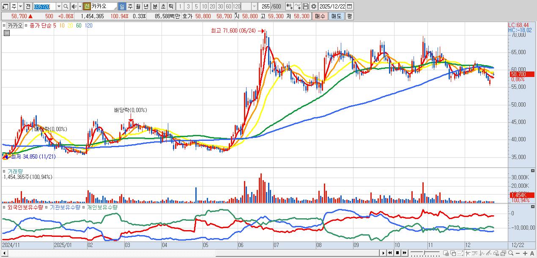The width and height of the screenshot is (537, 258).
Task: Click the wave line analysis tool icon
Action: tap(482, 253)
